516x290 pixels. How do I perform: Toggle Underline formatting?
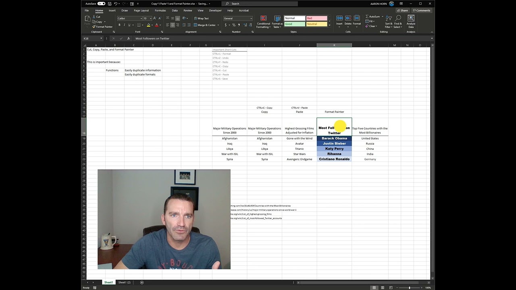129,25
